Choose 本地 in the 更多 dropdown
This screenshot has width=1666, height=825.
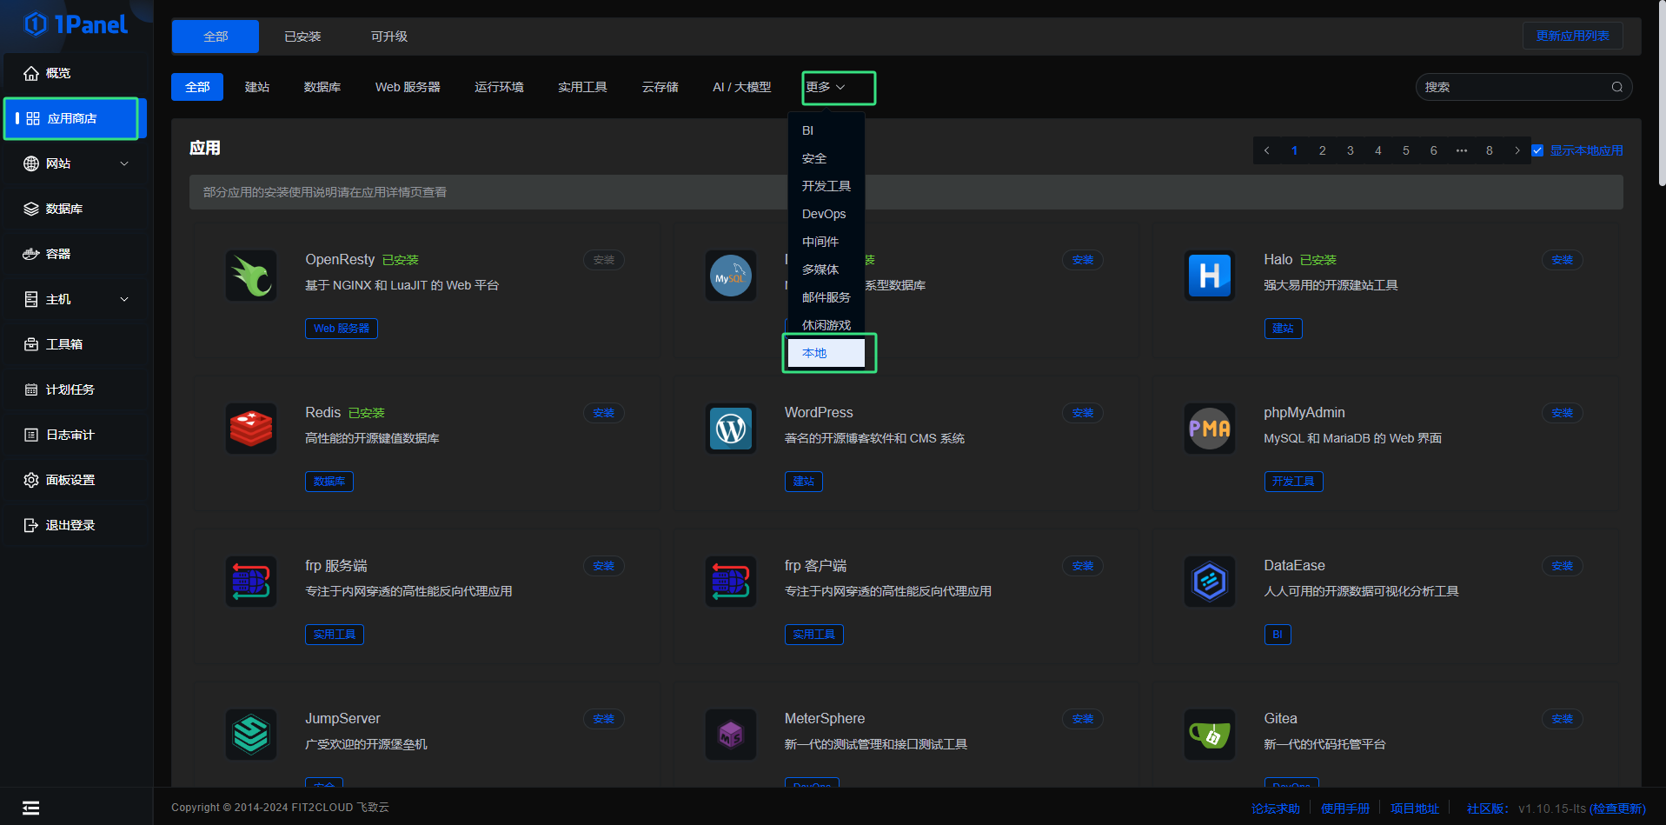pos(826,353)
